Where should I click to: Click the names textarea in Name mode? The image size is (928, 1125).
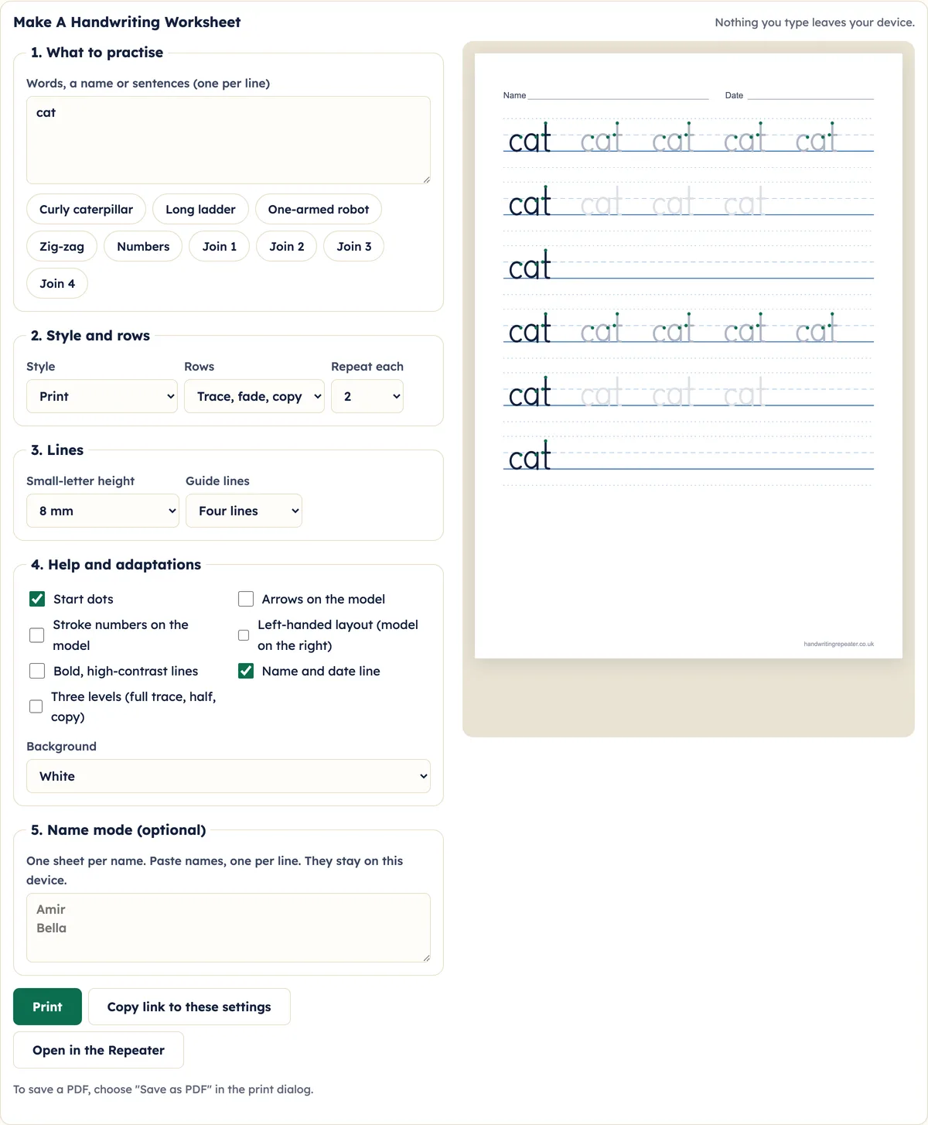pos(228,928)
